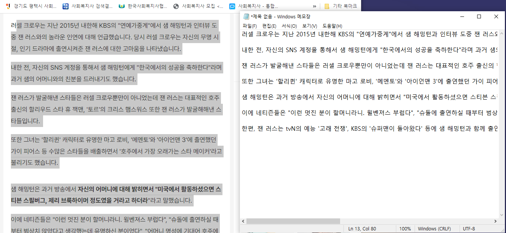
Task: Click Ln 13, Col 80 in status bar
Action: [362, 229]
